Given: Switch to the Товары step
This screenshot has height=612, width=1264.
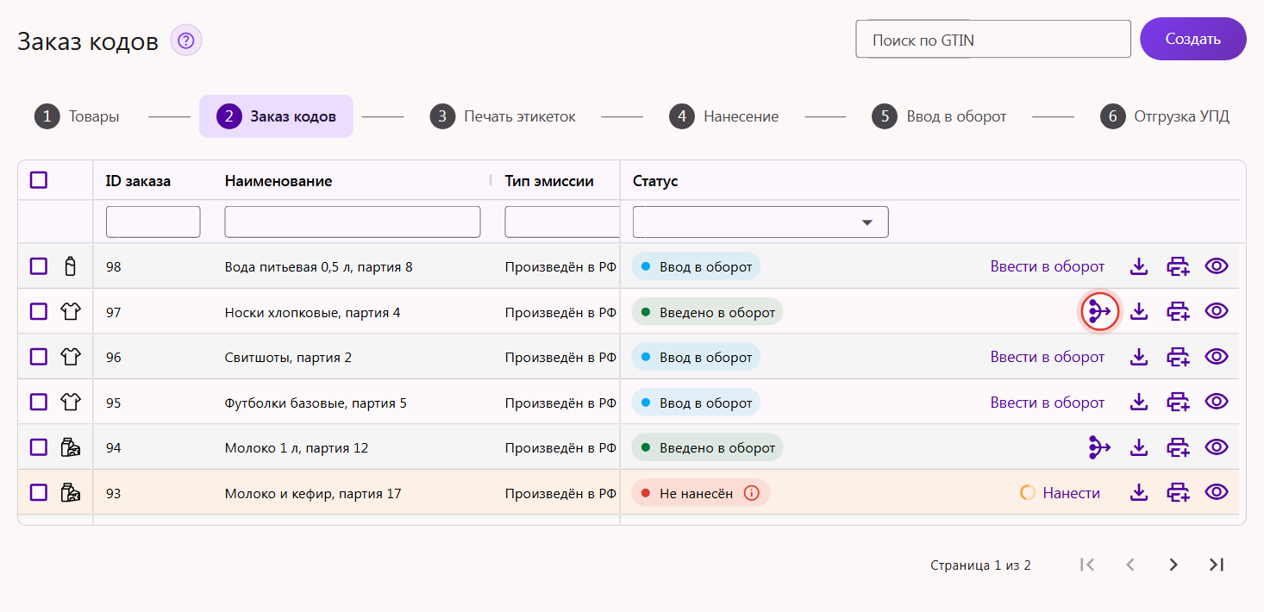Looking at the screenshot, I should (77, 116).
